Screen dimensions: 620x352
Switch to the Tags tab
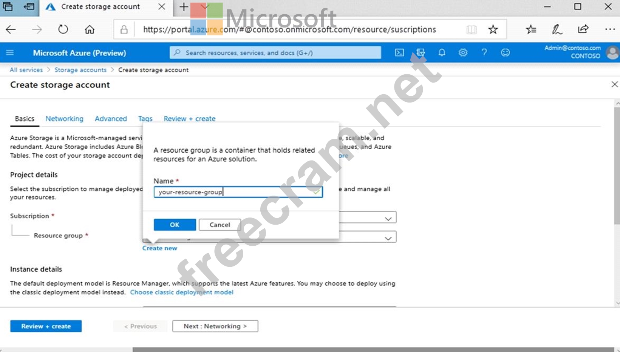point(145,119)
